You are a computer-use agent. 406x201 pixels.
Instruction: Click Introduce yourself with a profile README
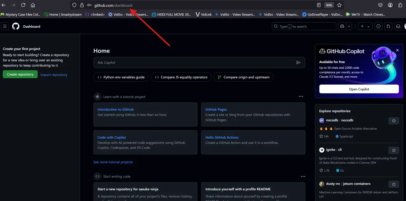238,189
